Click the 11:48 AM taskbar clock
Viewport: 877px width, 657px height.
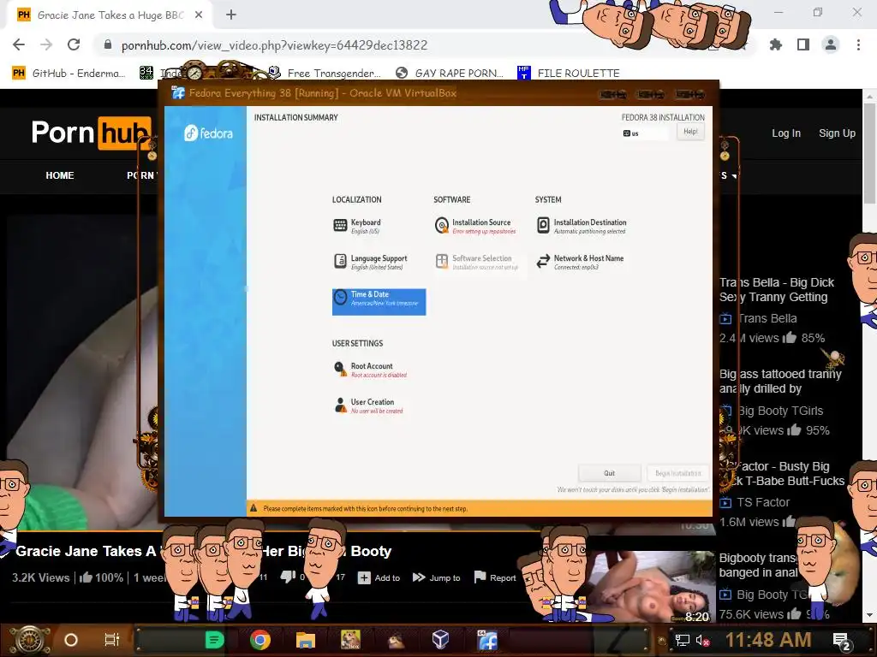point(768,640)
